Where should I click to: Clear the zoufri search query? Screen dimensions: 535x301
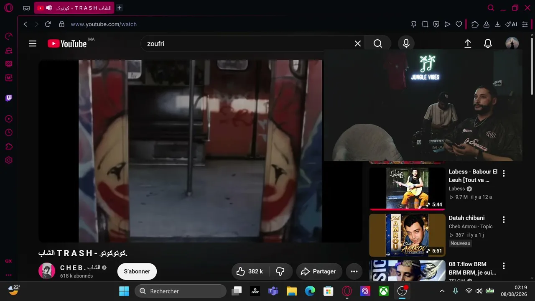358,43
